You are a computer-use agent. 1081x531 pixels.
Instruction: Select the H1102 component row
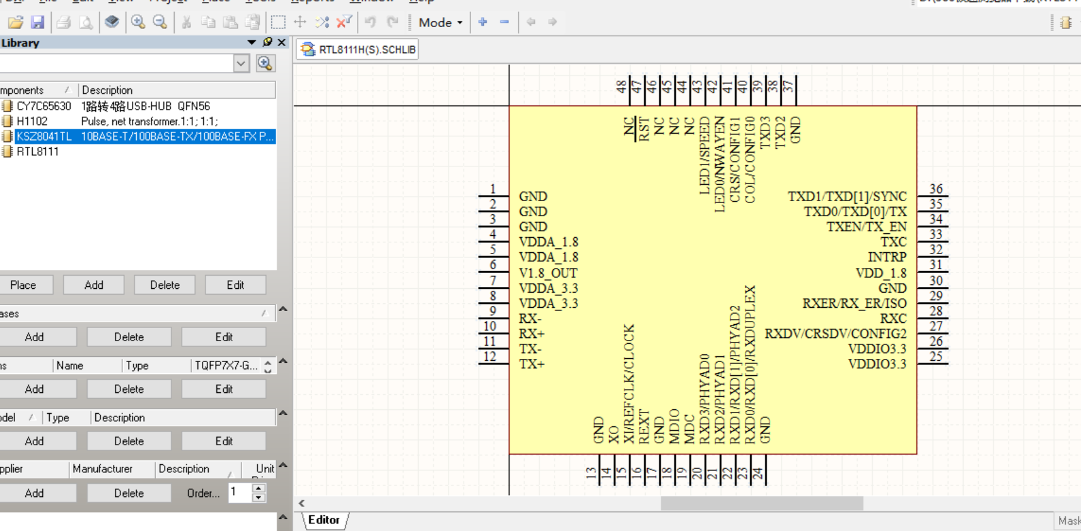click(138, 121)
